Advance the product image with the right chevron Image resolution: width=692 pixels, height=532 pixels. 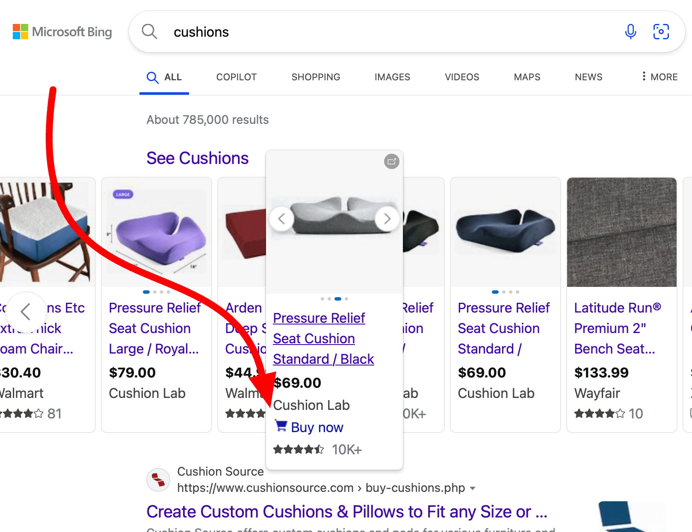tap(387, 219)
